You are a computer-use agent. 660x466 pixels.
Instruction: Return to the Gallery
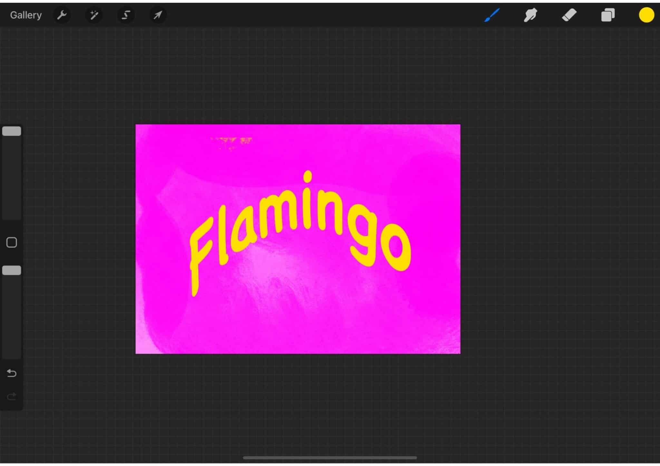click(x=26, y=15)
